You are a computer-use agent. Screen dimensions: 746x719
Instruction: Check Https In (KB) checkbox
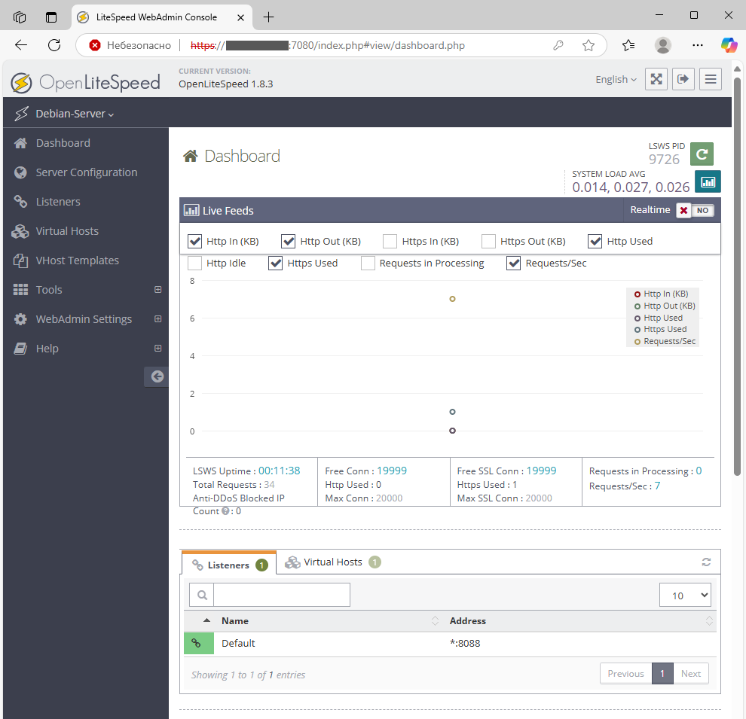[390, 242]
